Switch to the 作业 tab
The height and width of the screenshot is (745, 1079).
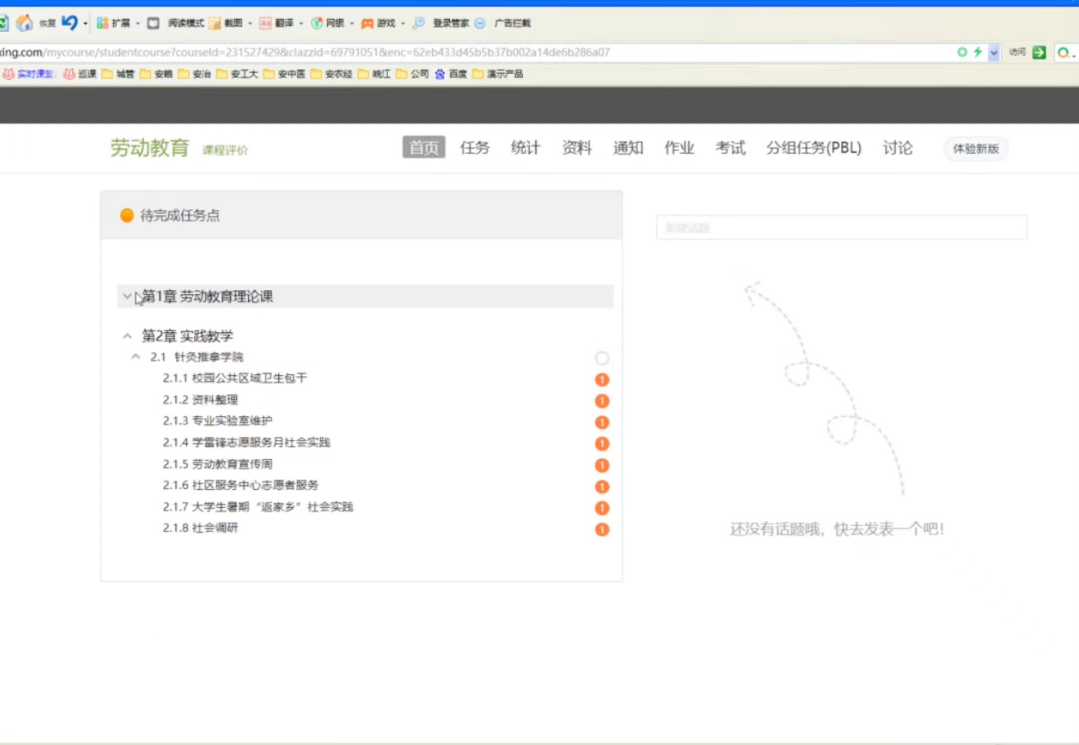point(679,148)
